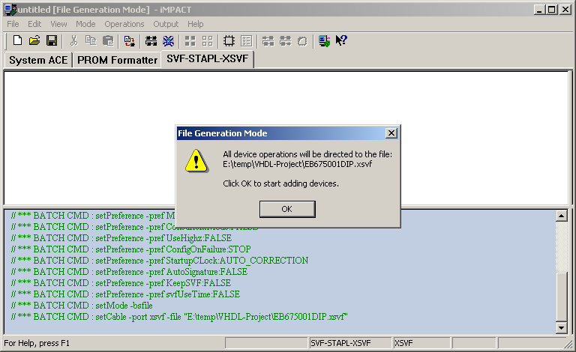Click the Open folder toolbar icon

point(34,40)
